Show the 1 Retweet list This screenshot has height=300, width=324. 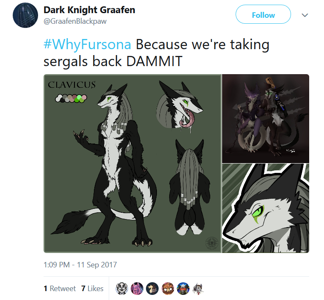[x=60, y=289]
